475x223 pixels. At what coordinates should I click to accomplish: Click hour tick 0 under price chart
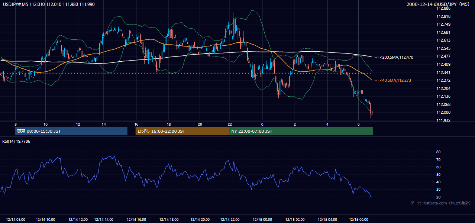262,124
